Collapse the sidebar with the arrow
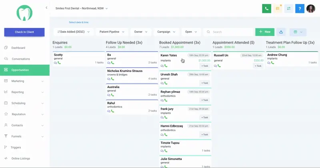 (x=46, y=8)
